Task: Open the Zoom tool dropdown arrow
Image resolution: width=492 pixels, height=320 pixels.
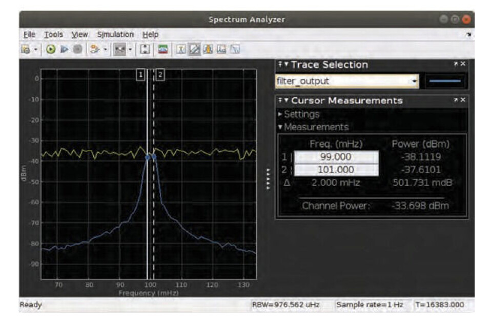Action: click(x=130, y=49)
